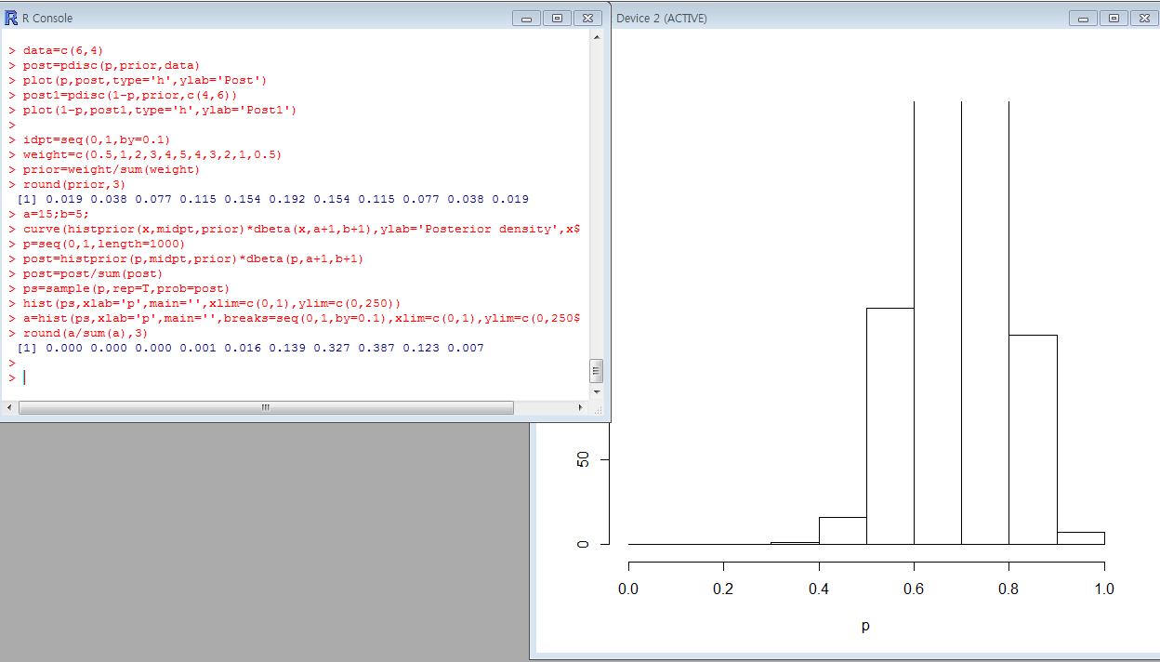This screenshot has width=1160, height=662.
Task: Click the short histogram bar between 0.9 and 1.0
Action: pyautogui.click(x=1080, y=537)
